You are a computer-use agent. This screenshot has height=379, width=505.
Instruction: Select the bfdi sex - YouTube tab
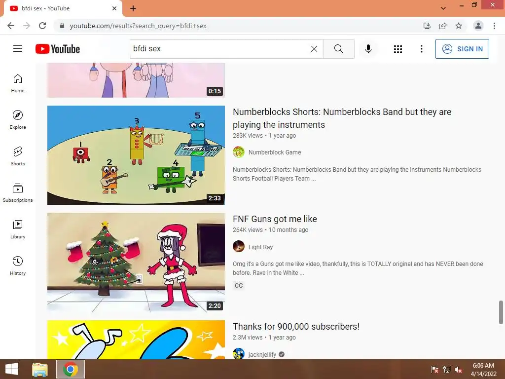tap(63, 8)
